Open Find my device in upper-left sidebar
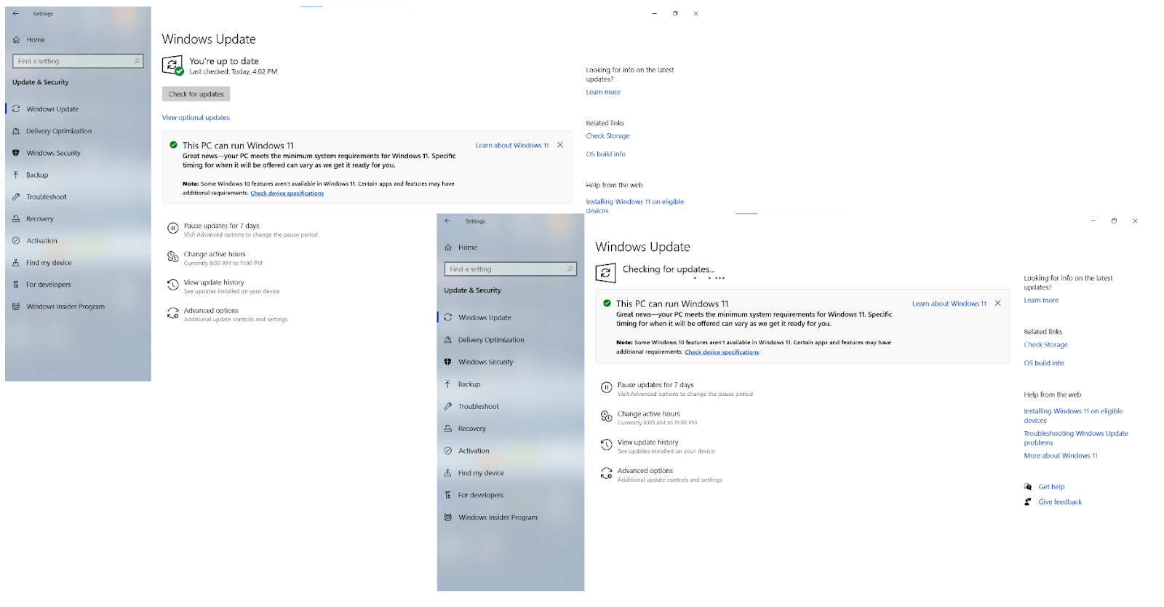Image resolution: width=1164 pixels, height=607 pixels. click(x=49, y=263)
